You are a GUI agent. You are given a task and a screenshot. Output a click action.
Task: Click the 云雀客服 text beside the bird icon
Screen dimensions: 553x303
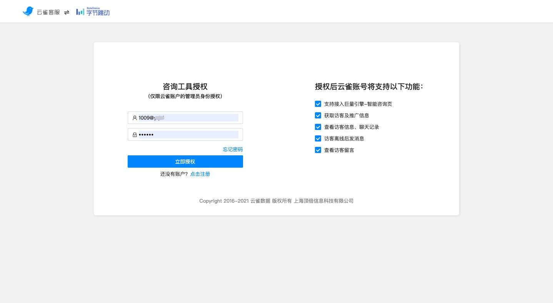[x=48, y=12]
